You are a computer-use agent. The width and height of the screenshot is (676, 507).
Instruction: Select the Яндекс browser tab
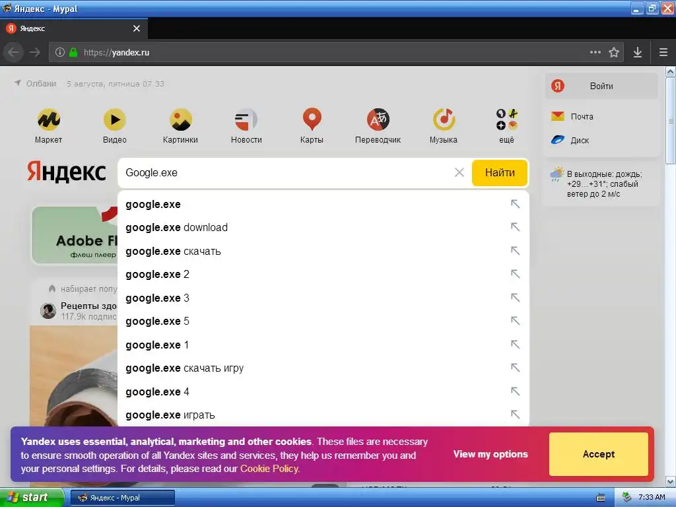[74, 28]
